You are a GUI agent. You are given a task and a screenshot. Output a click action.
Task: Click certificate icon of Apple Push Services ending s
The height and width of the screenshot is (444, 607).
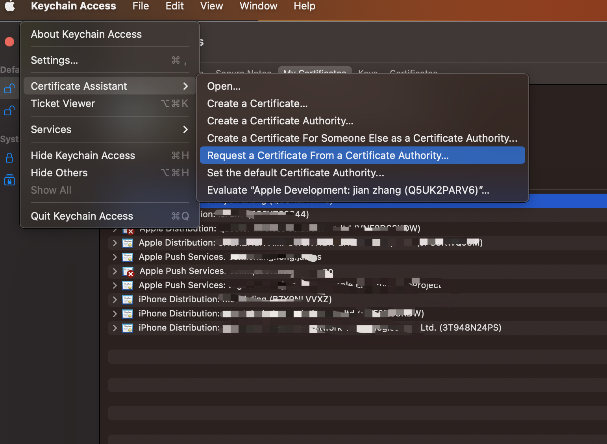click(128, 257)
